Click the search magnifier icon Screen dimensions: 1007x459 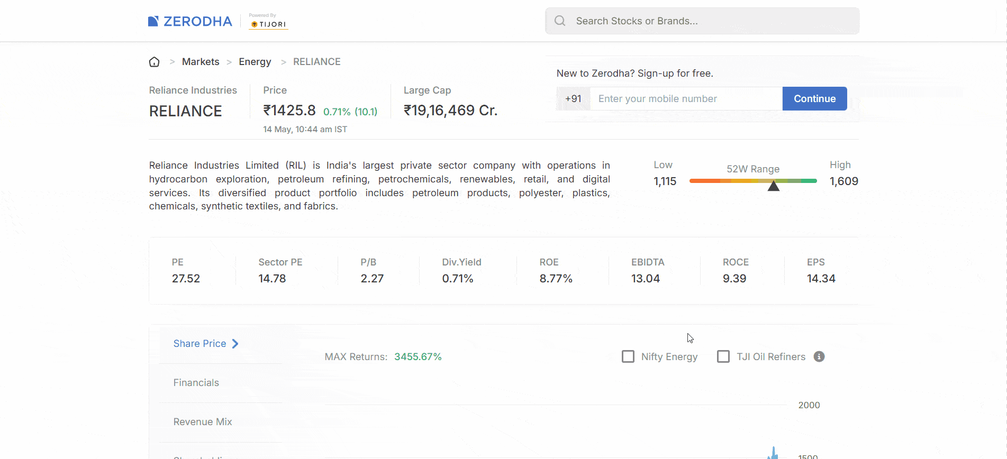560,21
